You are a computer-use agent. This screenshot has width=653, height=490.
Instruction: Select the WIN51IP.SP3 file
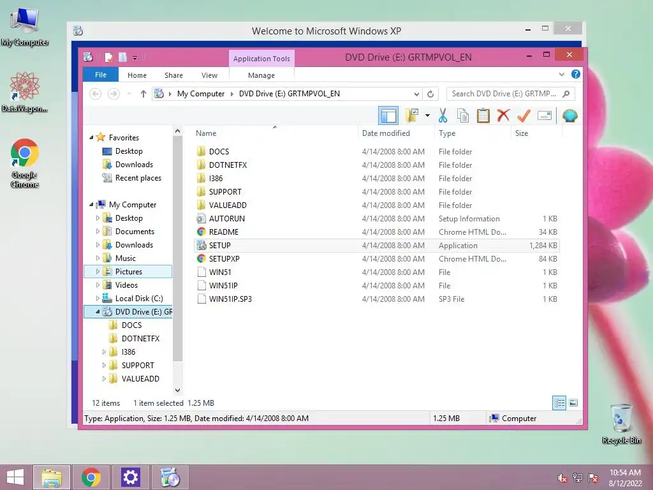pos(376,299)
